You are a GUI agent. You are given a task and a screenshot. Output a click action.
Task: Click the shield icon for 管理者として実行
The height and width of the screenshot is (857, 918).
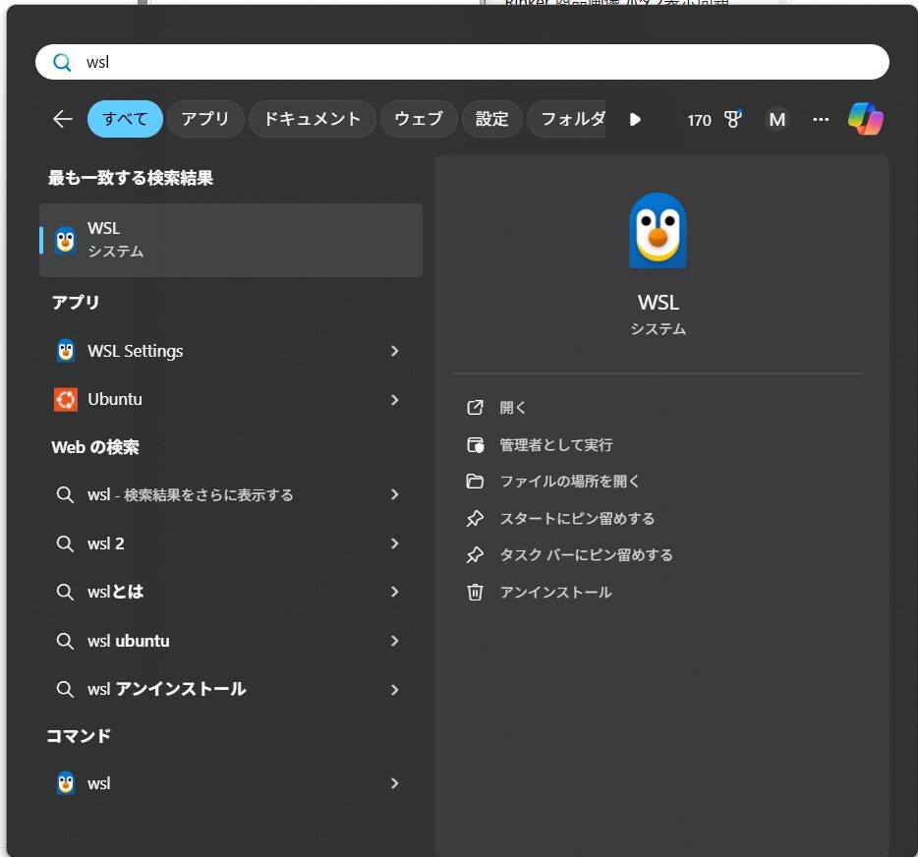[475, 445]
